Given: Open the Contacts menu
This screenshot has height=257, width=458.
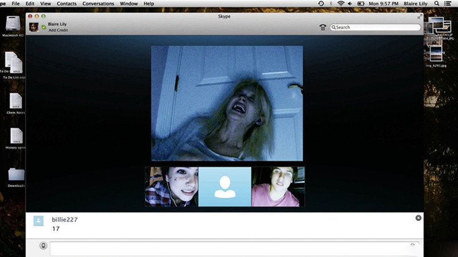Looking at the screenshot, I should (66, 3).
